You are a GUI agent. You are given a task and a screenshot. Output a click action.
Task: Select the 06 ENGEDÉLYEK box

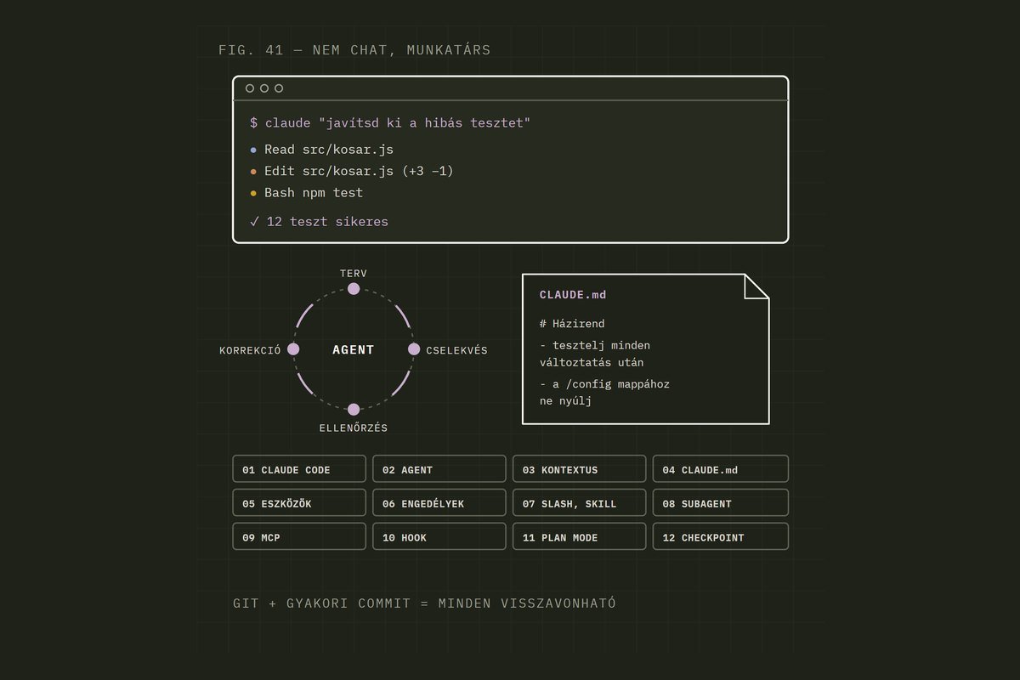point(439,503)
